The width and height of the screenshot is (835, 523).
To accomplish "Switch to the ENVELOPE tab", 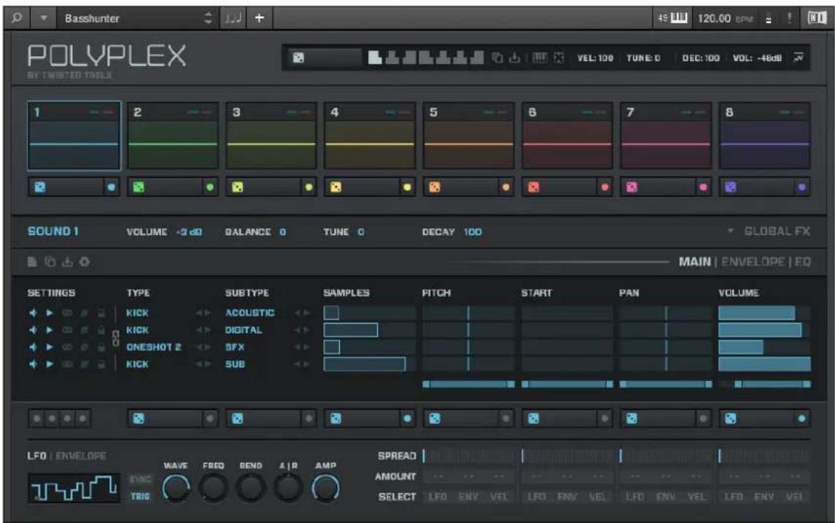I will coord(753,261).
